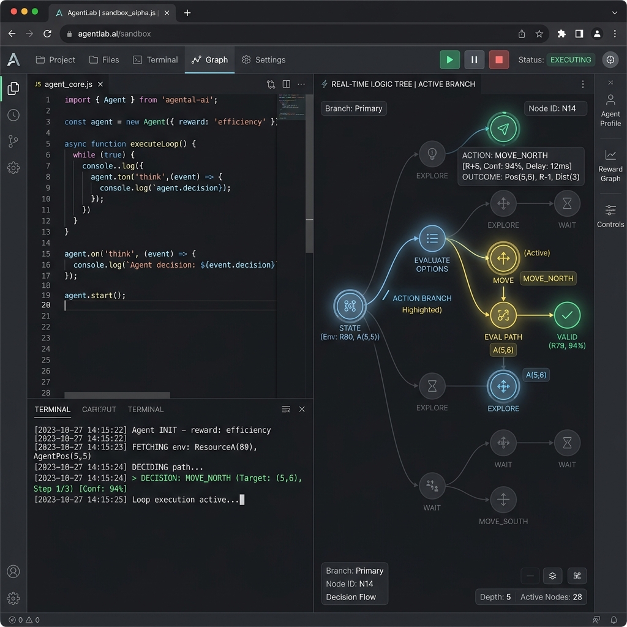Stop execution with the red stop button
This screenshot has width=627, height=627.
pyautogui.click(x=498, y=59)
